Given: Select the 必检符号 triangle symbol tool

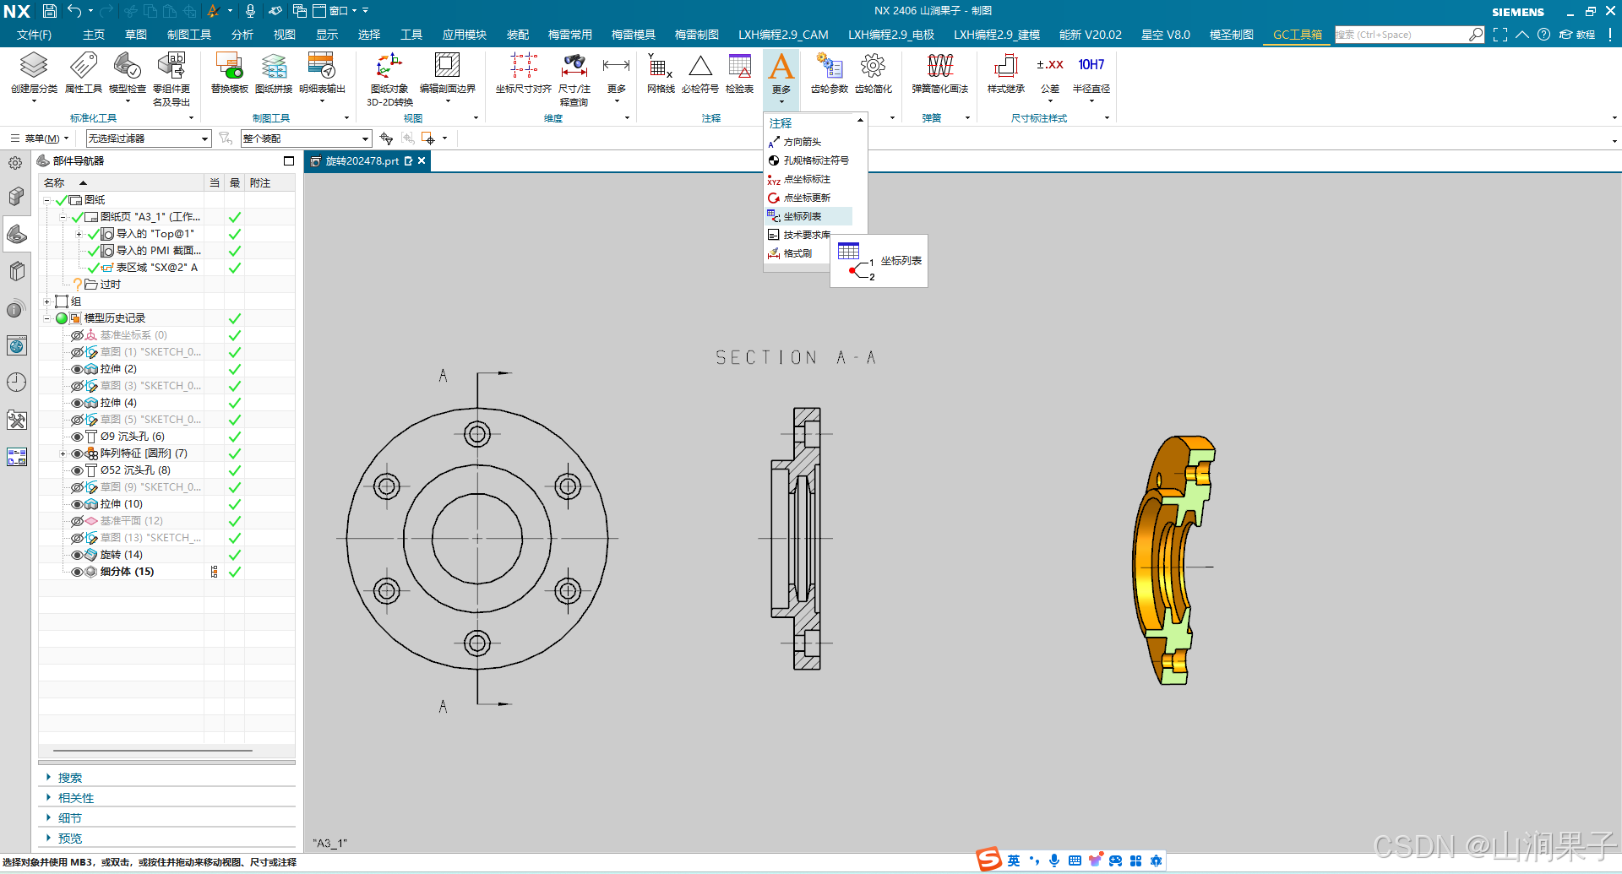Looking at the screenshot, I should (x=699, y=73).
